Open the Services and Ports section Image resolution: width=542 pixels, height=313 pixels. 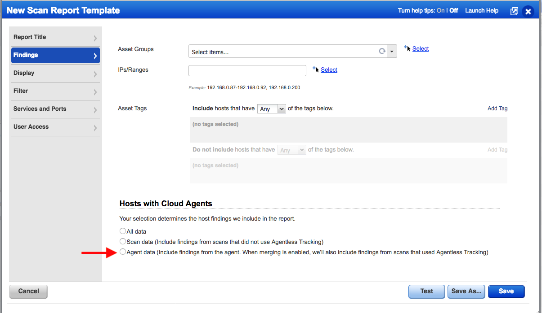tap(55, 109)
